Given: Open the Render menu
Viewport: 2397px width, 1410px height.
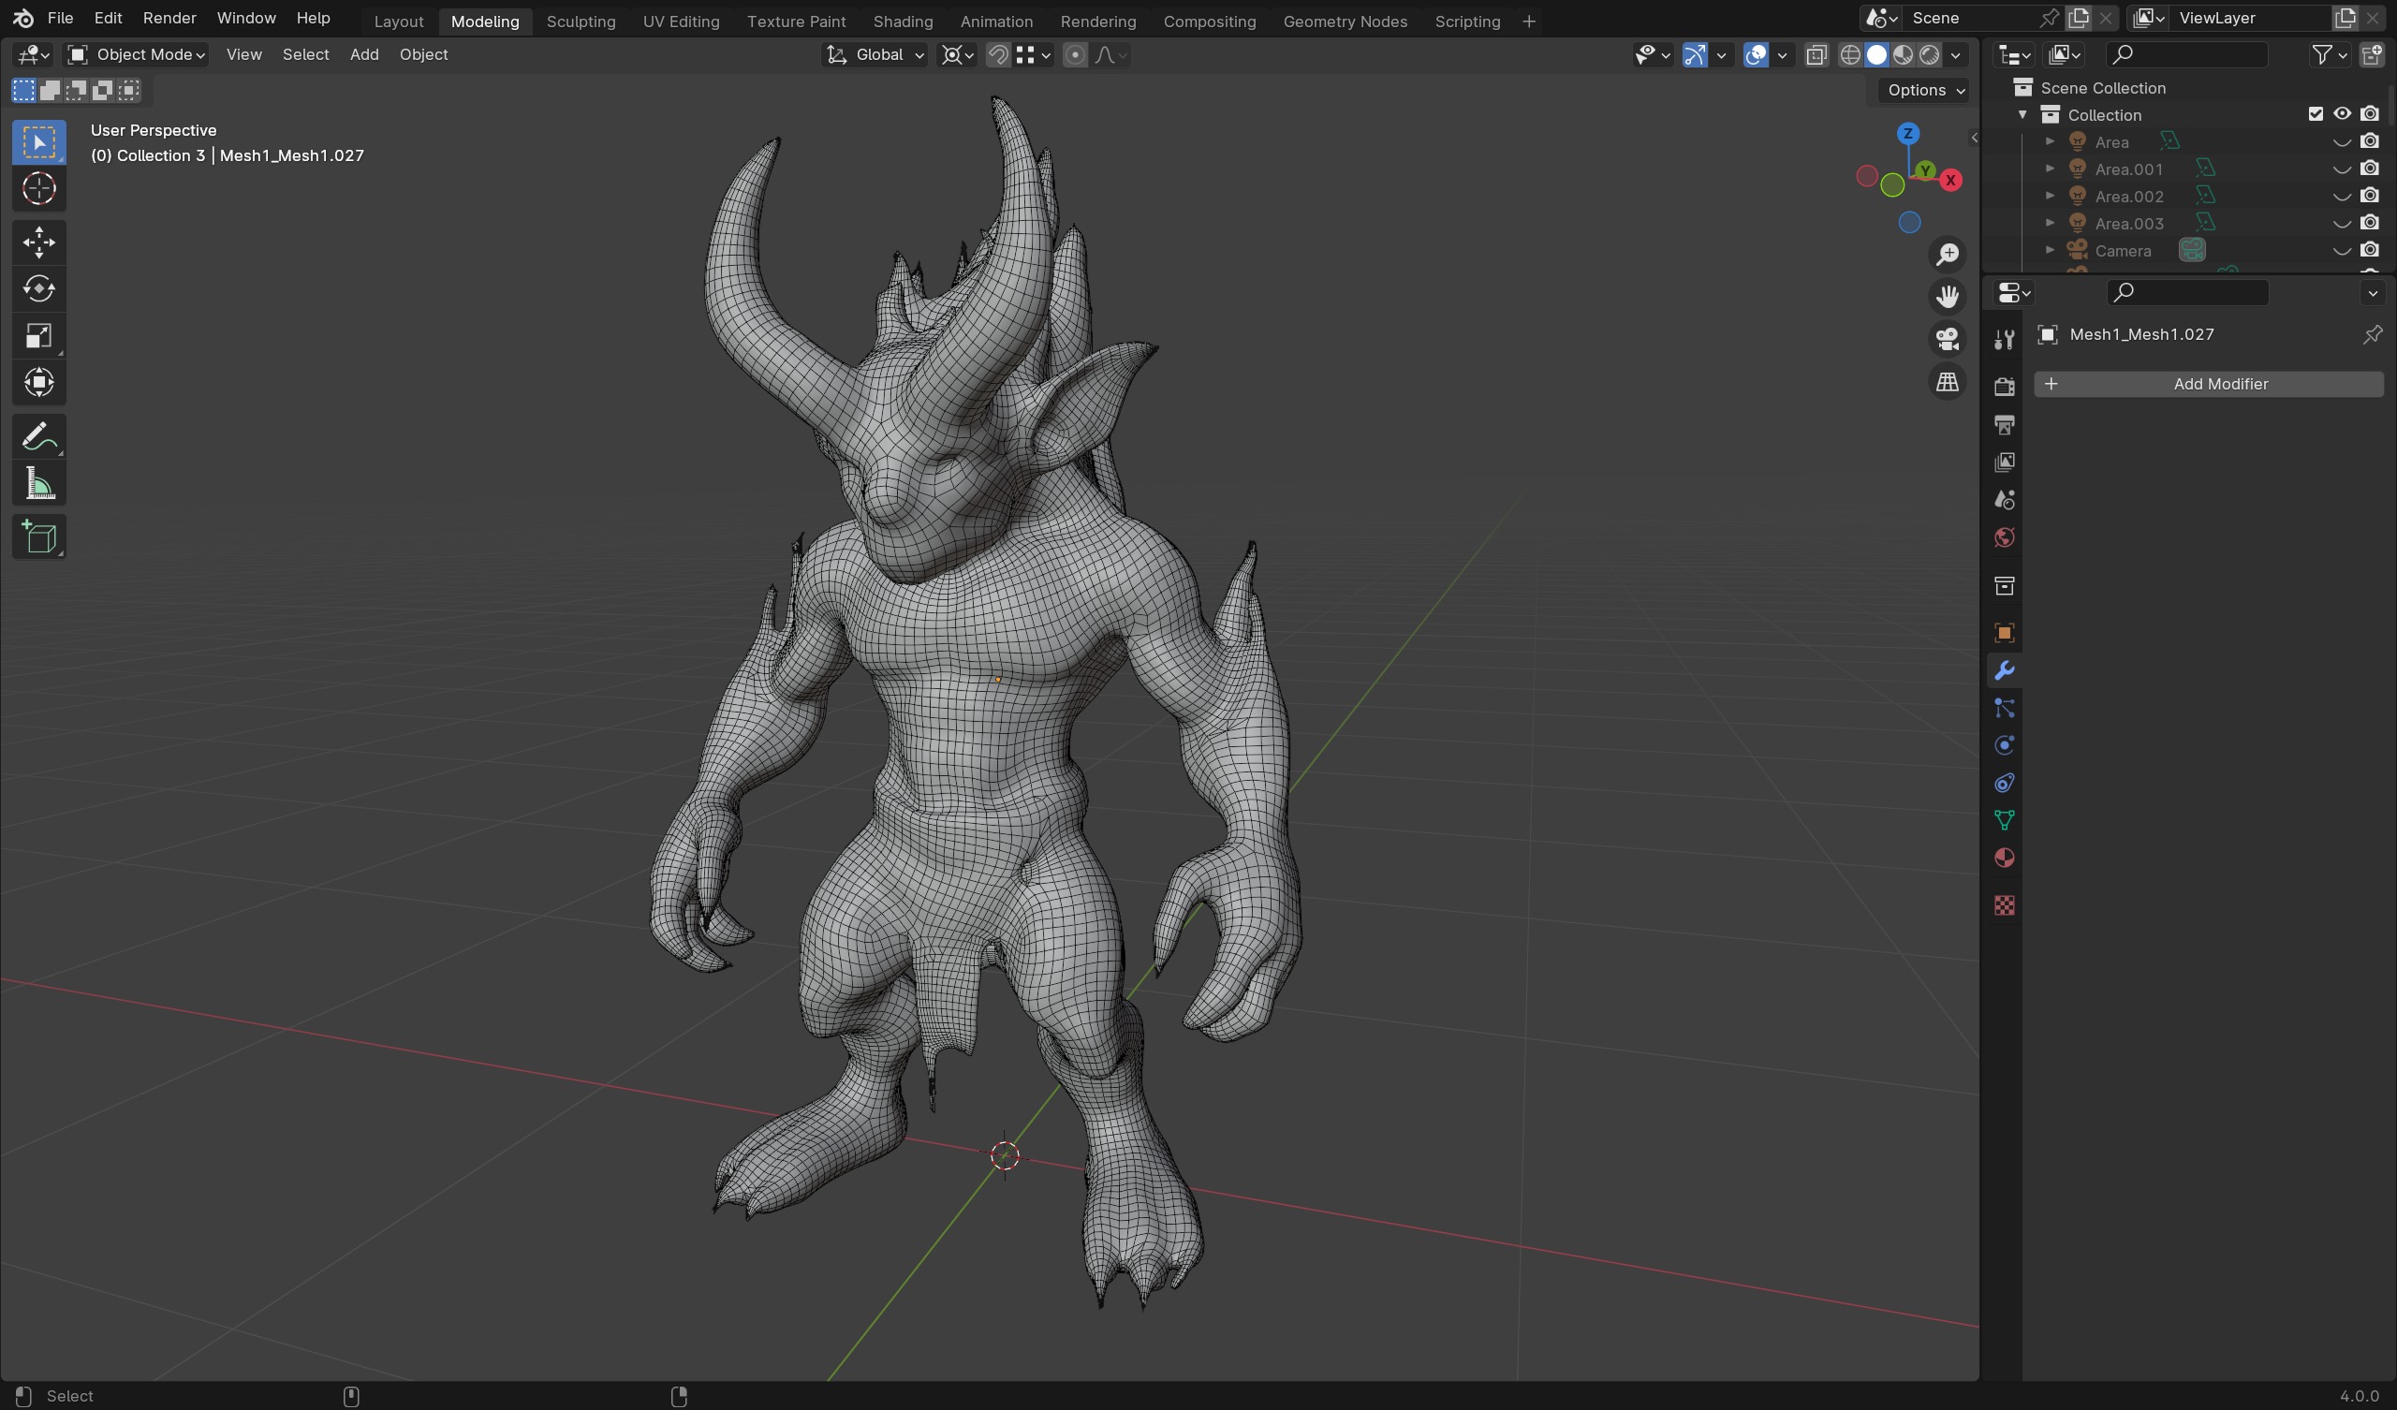Looking at the screenshot, I should coord(169,18).
